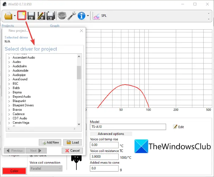Select Beyma in driver list

[x=17, y=92]
